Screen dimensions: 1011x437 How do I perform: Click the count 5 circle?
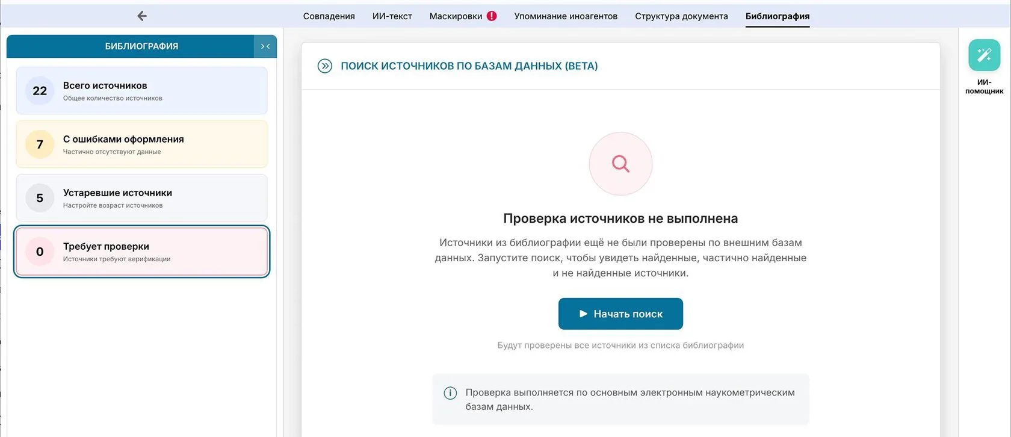coord(40,198)
